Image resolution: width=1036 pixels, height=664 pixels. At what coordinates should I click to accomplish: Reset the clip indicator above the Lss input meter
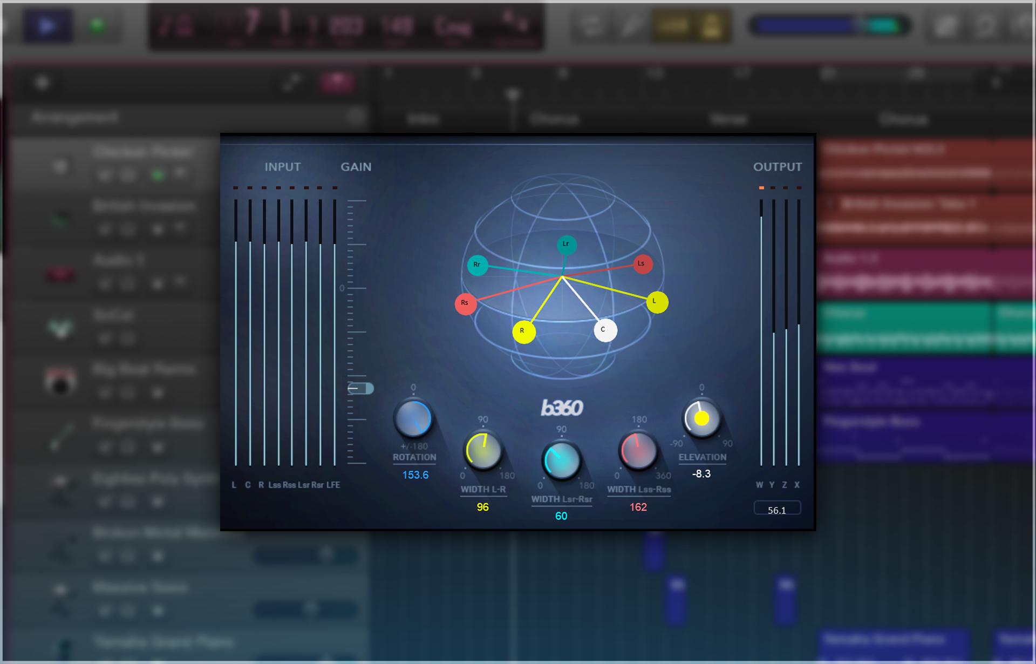[x=278, y=188]
